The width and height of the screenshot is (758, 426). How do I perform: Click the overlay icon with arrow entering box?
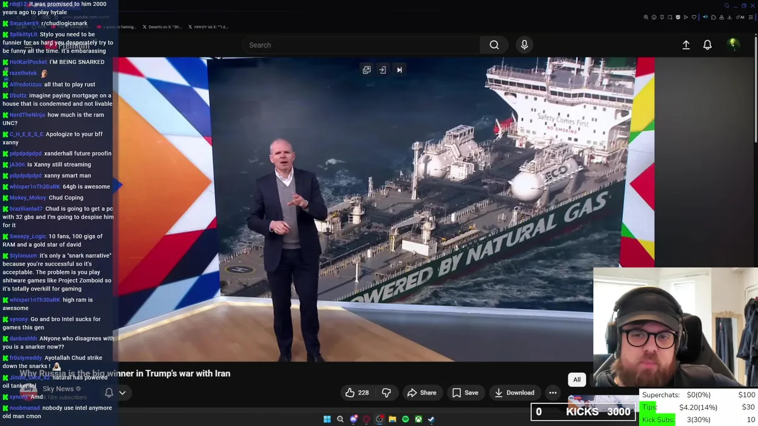pos(383,70)
